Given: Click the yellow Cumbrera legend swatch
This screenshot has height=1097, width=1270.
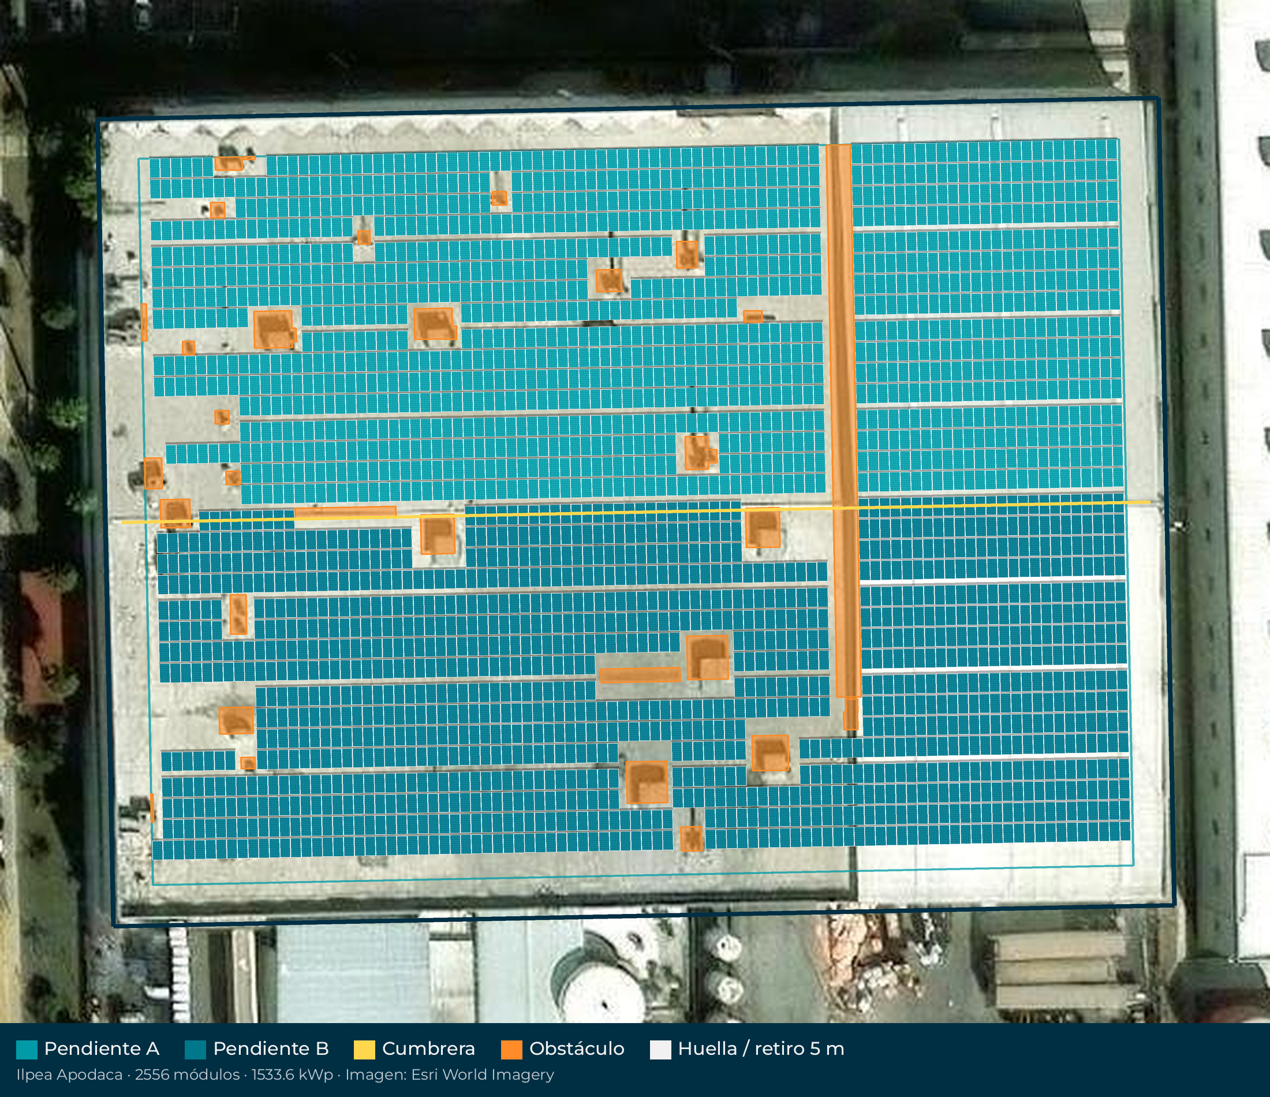Looking at the screenshot, I should coord(364,1049).
